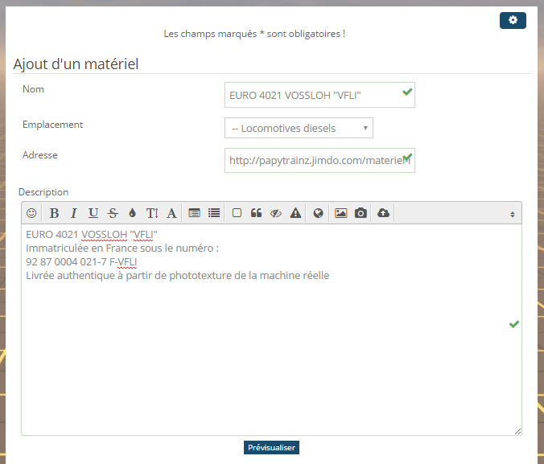544x464 pixels.
Task: Insert a bulleted list
Action: click(214, 213)
